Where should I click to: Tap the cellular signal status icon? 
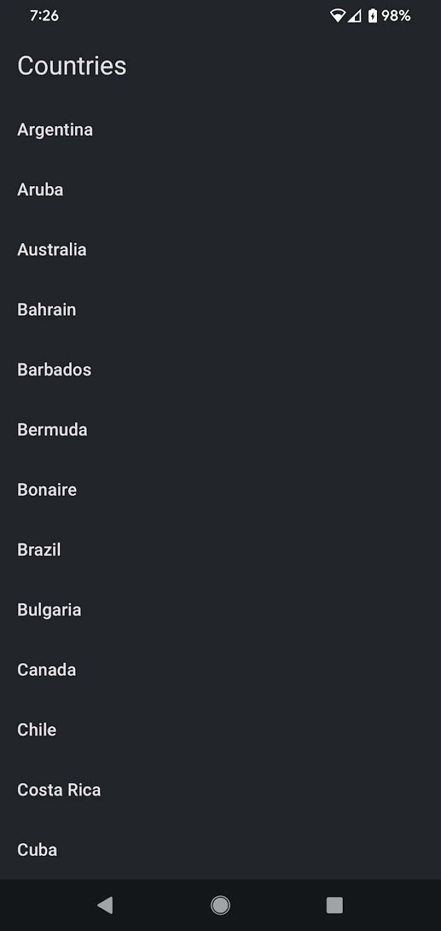click(354, 16)
